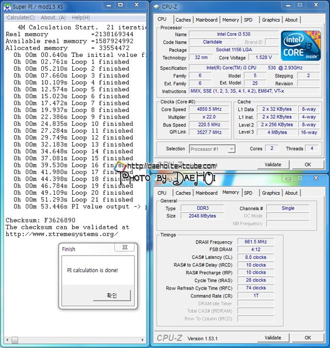This screenshot has width=330, height=348.
Task: Click the Loop 21 finished line
Action: tap(73, 199)
